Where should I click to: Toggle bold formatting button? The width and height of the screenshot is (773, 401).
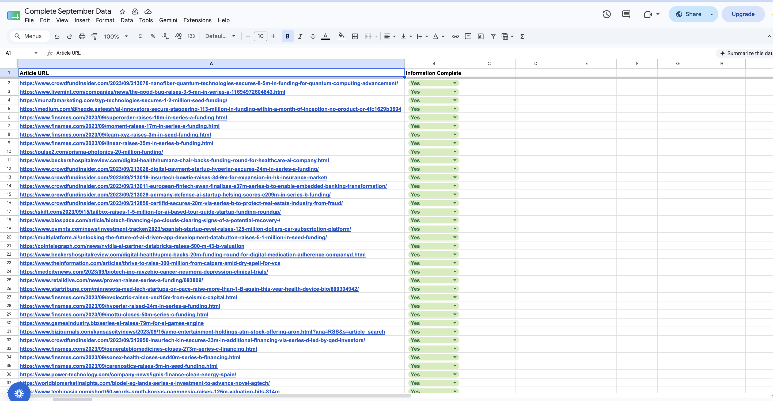pos(287,36)
